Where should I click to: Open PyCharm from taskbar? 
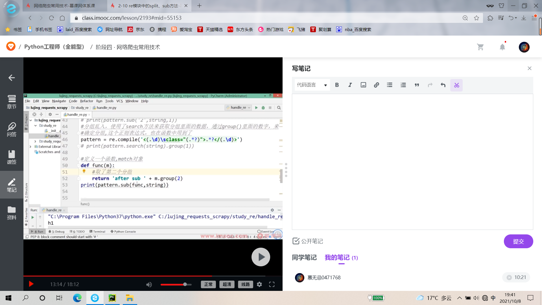pos(112,298)
